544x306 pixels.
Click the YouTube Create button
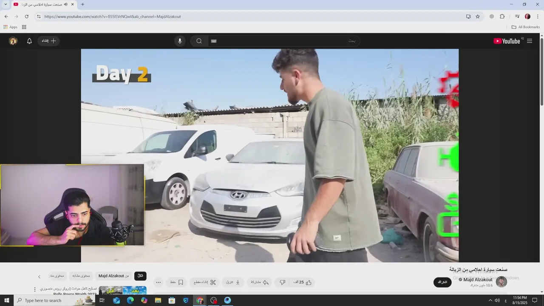coord(48,41)
